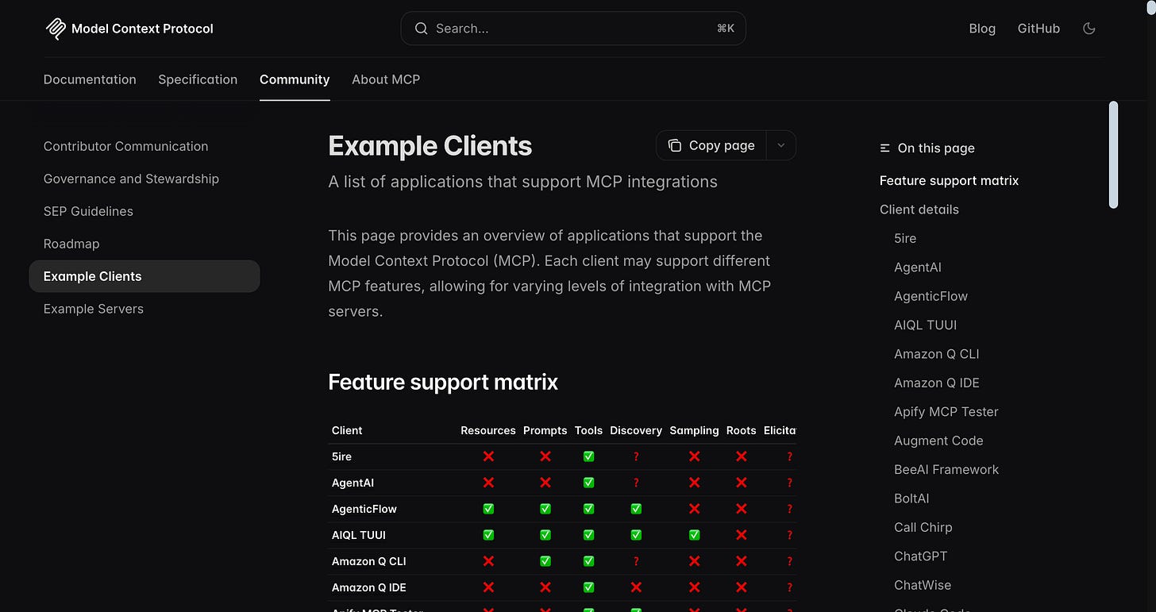
Task: Click the Discovery column header
Action: coord(636,430)
